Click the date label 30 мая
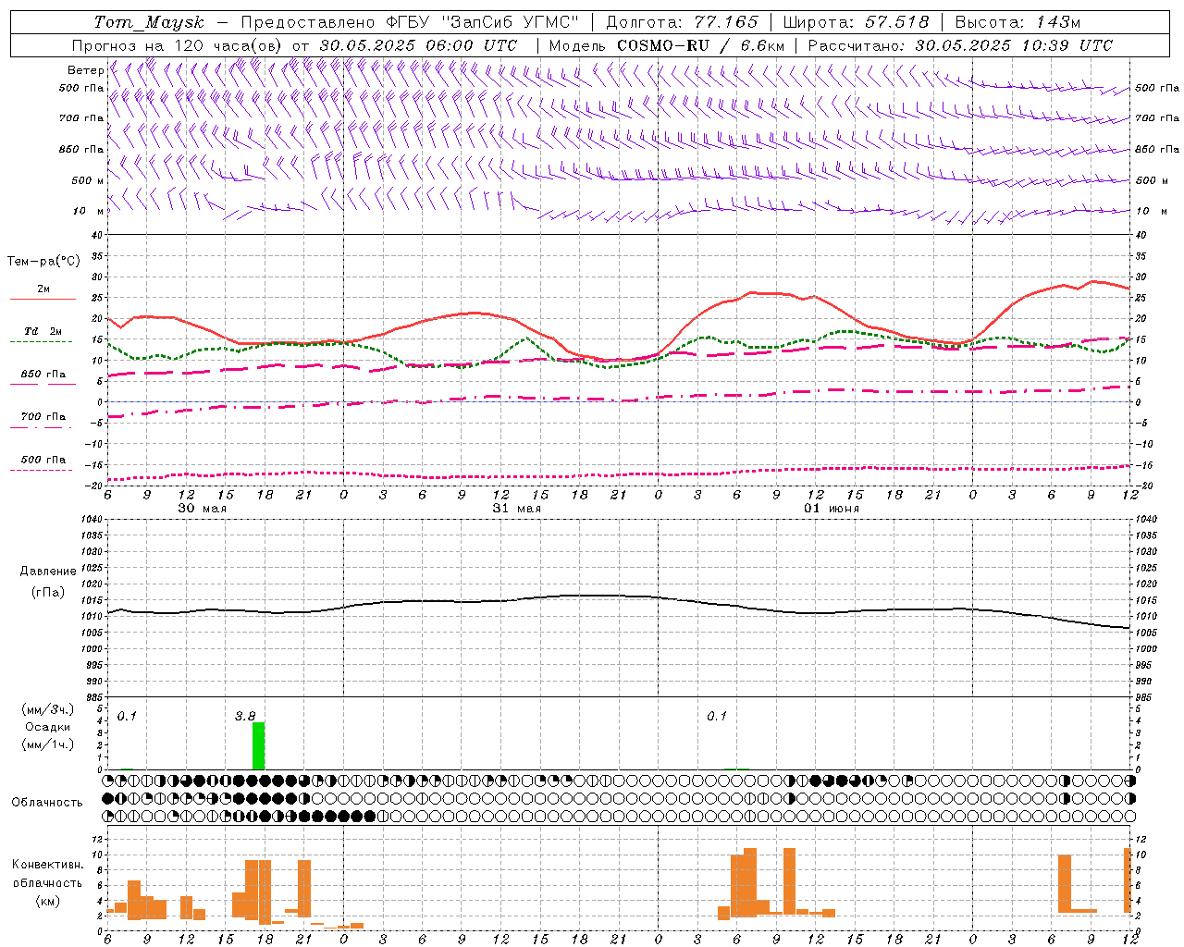The image size is (1184, 947). point(203,509)
